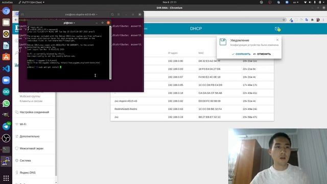This screenshot has height=184, width=327.
Task: Click the Wi-Fi indicator in the top bar
Action: [x=306, y=2]
